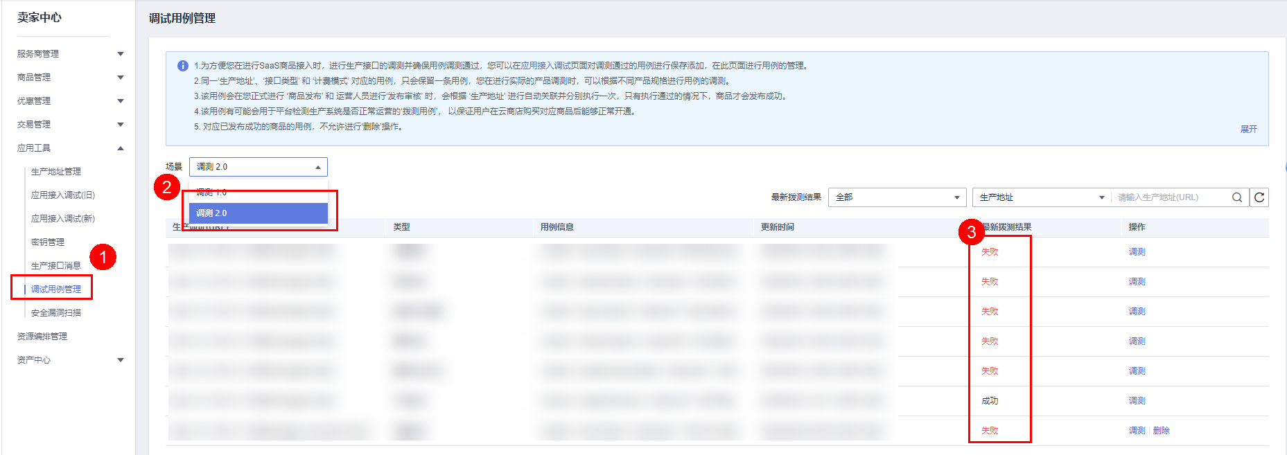Click the 调测 link next to 删除
The height and width of the screenshot is (455, 1287).
(x=1137, y=431)
